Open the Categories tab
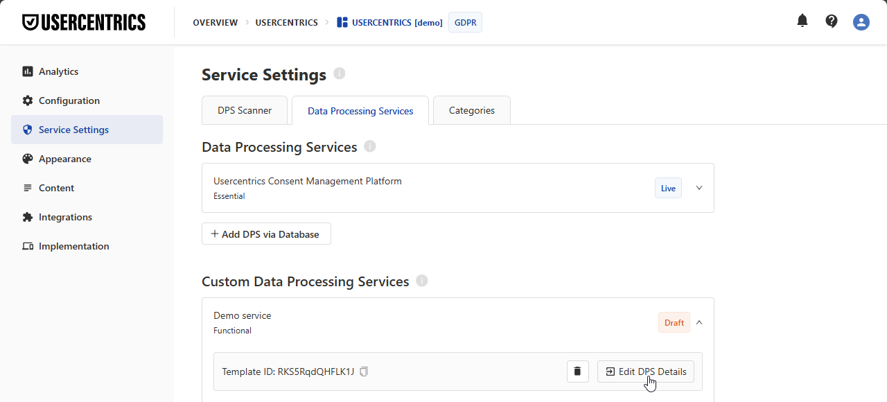 pos(472,110)
